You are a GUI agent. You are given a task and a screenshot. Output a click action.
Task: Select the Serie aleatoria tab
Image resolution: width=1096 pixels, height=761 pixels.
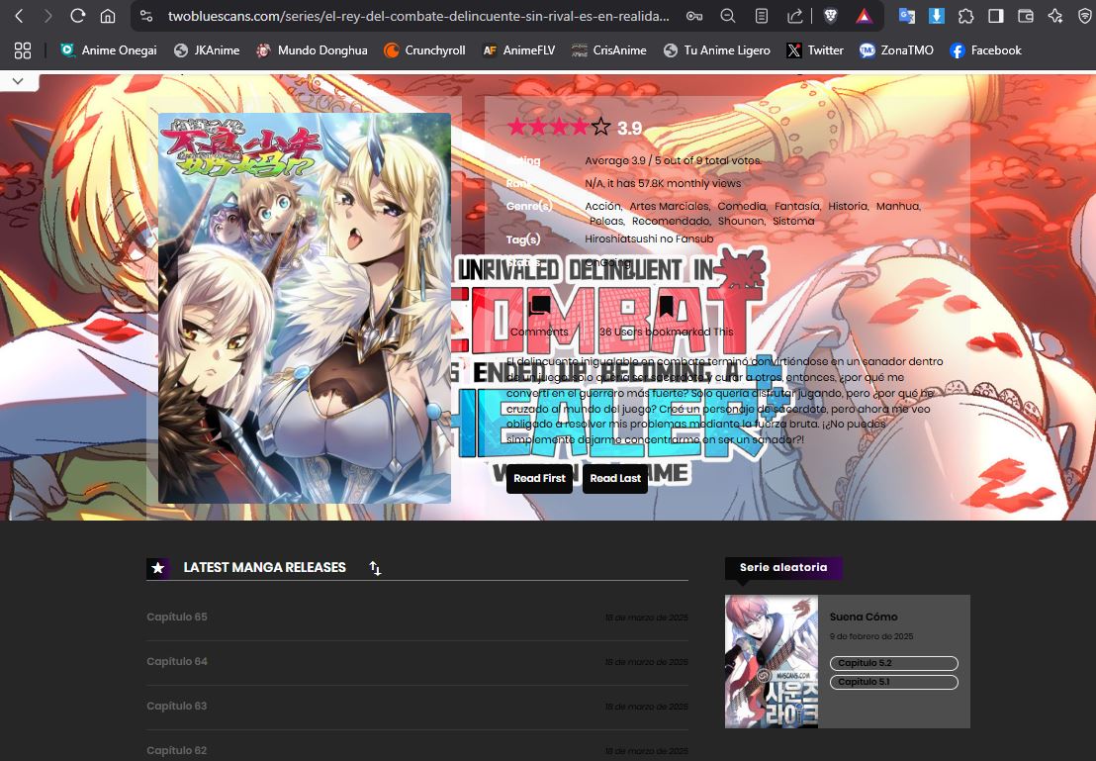tap(783, 567)
